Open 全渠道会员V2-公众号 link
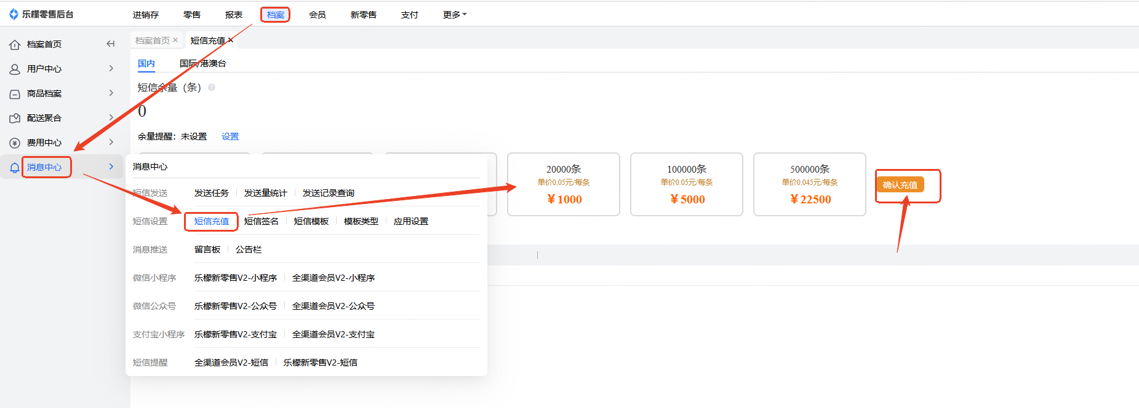 click(334, 306)
